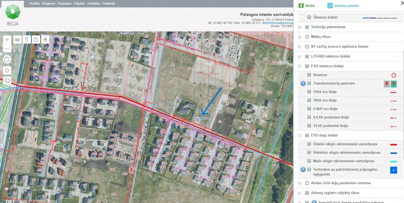Activate the map marker pin tool

26,40
